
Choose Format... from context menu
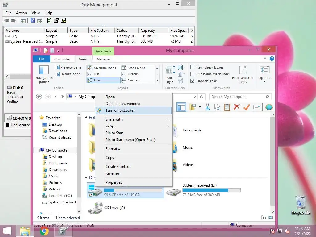(134, 149)
